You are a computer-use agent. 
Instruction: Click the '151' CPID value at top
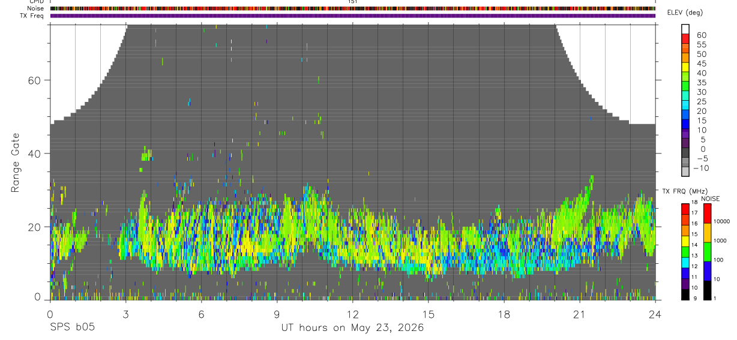(353, 2)
